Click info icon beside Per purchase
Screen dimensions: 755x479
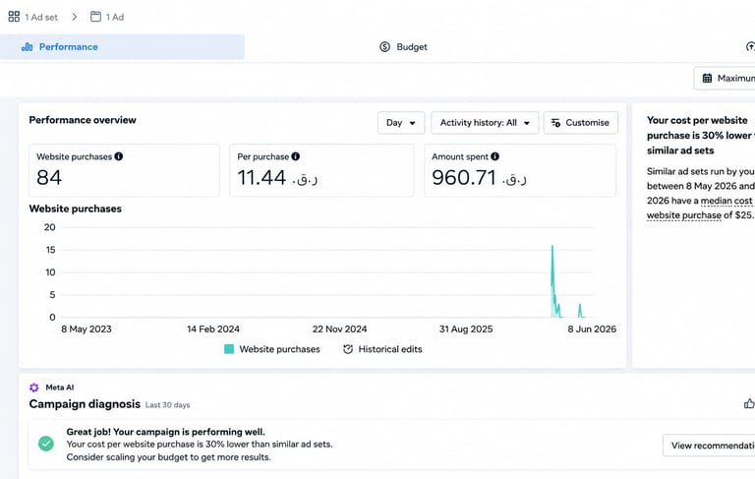[x=296, y=156]
